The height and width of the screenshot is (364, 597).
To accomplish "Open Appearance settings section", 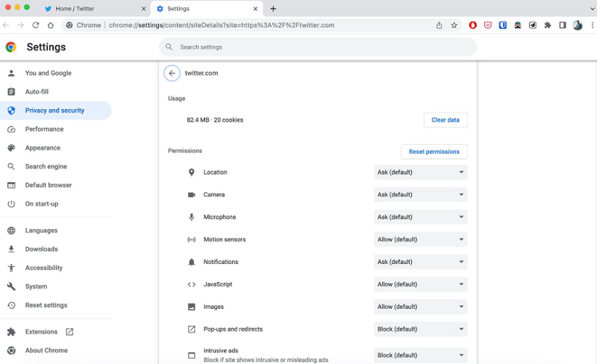I will pyautogui.click(x=55, y=148).
